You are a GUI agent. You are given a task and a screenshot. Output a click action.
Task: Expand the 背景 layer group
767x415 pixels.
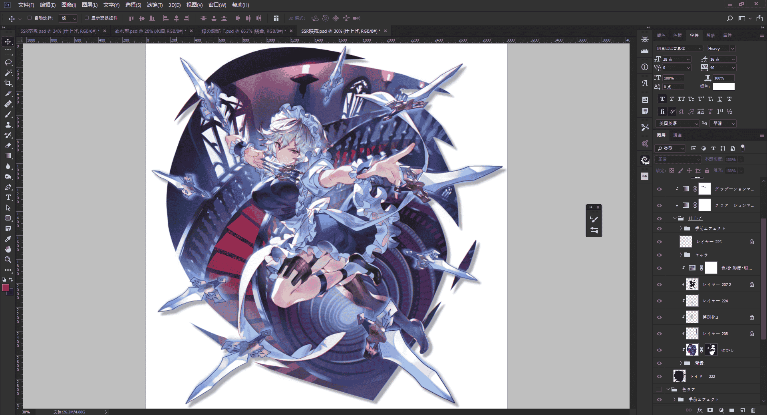(681, 363)
